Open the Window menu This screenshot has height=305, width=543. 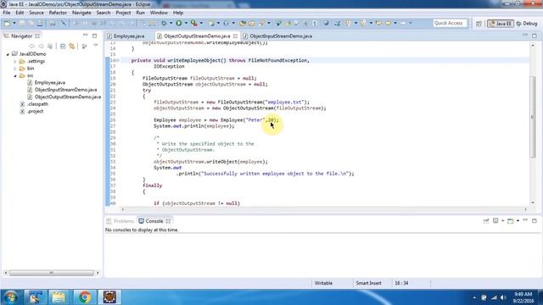(x=159, y=13)
